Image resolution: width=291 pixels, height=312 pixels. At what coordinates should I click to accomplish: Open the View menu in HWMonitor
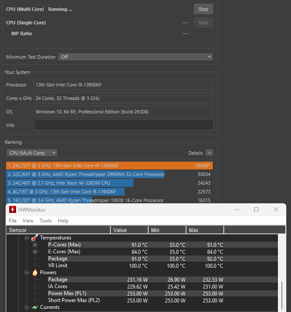(28, 221)
